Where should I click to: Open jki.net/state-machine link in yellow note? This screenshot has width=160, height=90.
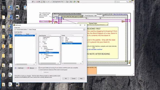pos(94,49)
